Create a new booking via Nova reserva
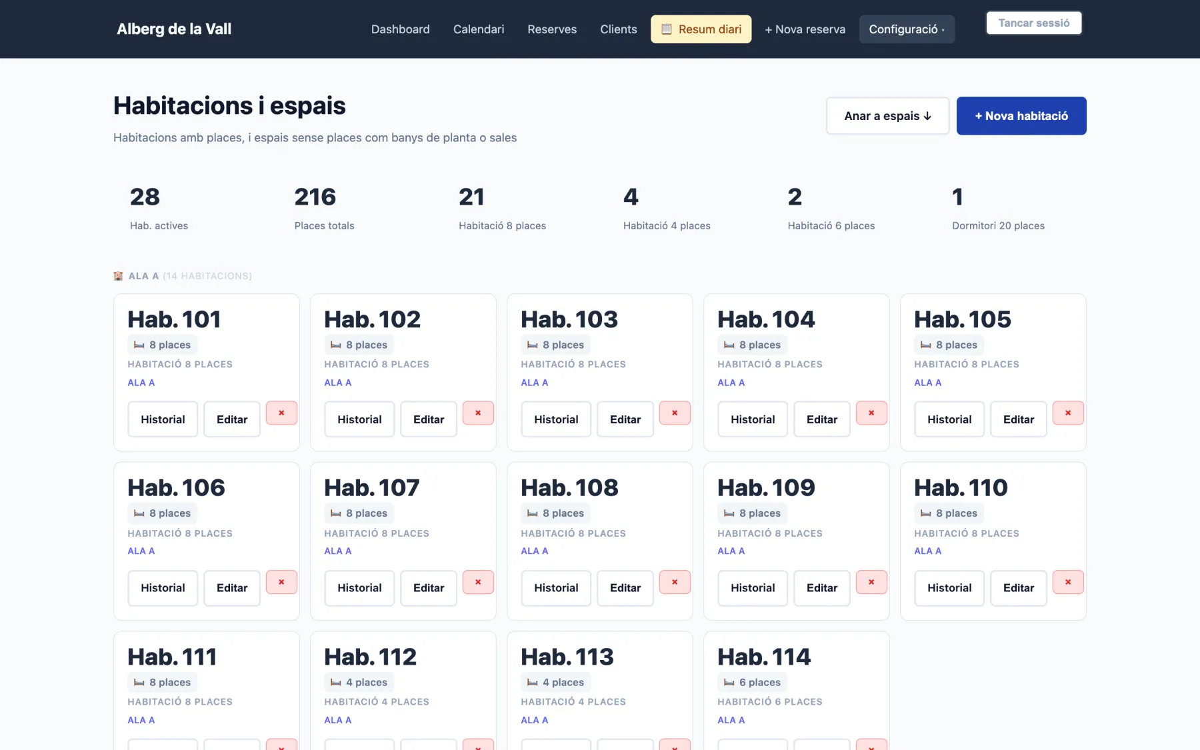1200x750 pixels. tap(805, 29)
